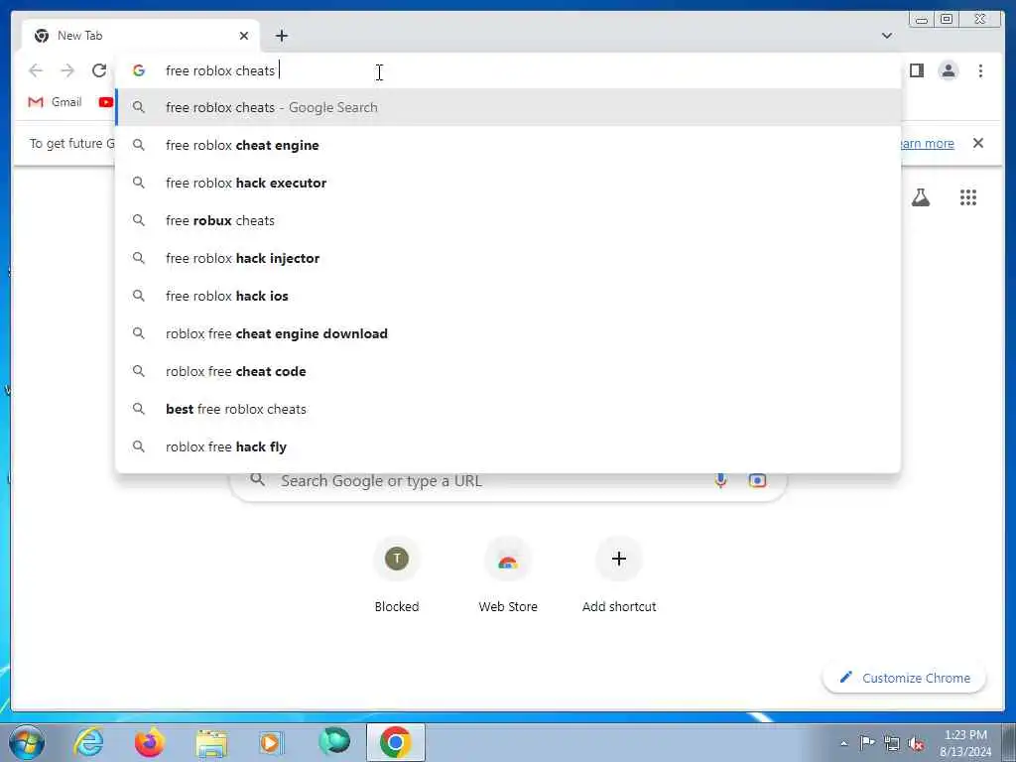The image size is (1016, 762).
Task: Open the Web Store shortcut
Action: pos(508,575)
